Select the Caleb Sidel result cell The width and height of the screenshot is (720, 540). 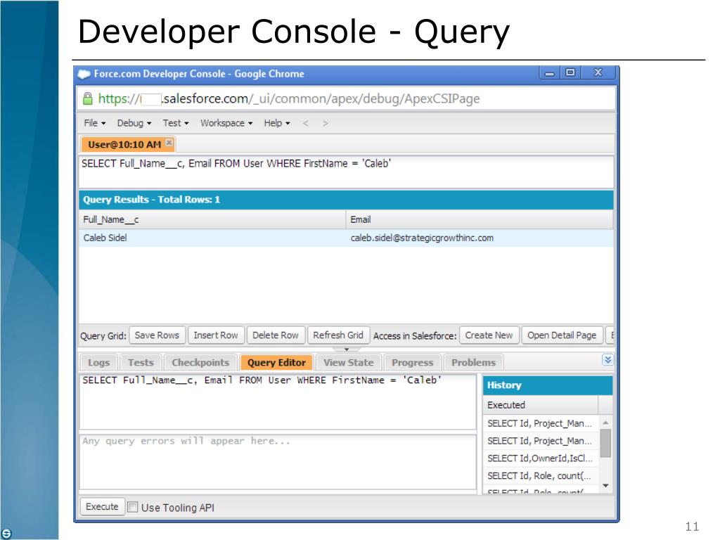[x=212, y=238]
